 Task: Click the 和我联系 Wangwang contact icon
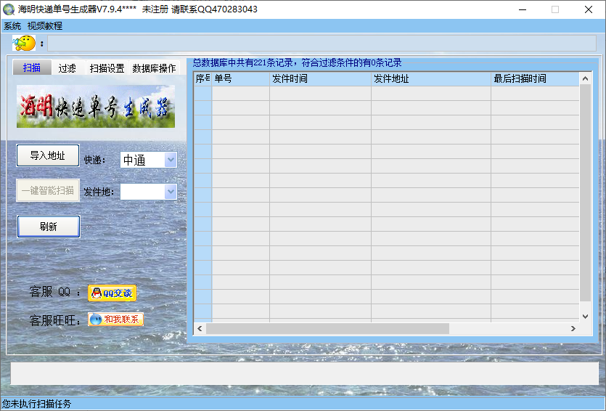click(115, 320)
